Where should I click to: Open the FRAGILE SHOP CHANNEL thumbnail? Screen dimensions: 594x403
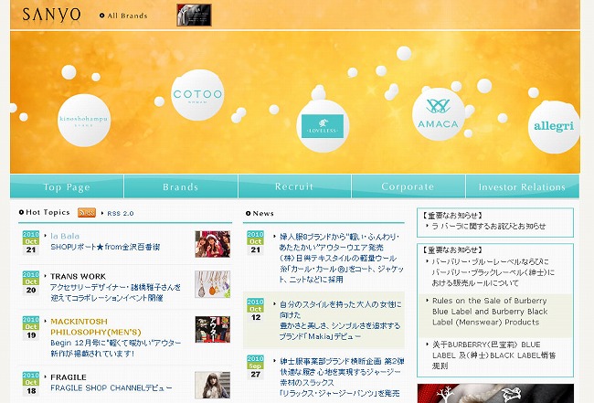211,384
